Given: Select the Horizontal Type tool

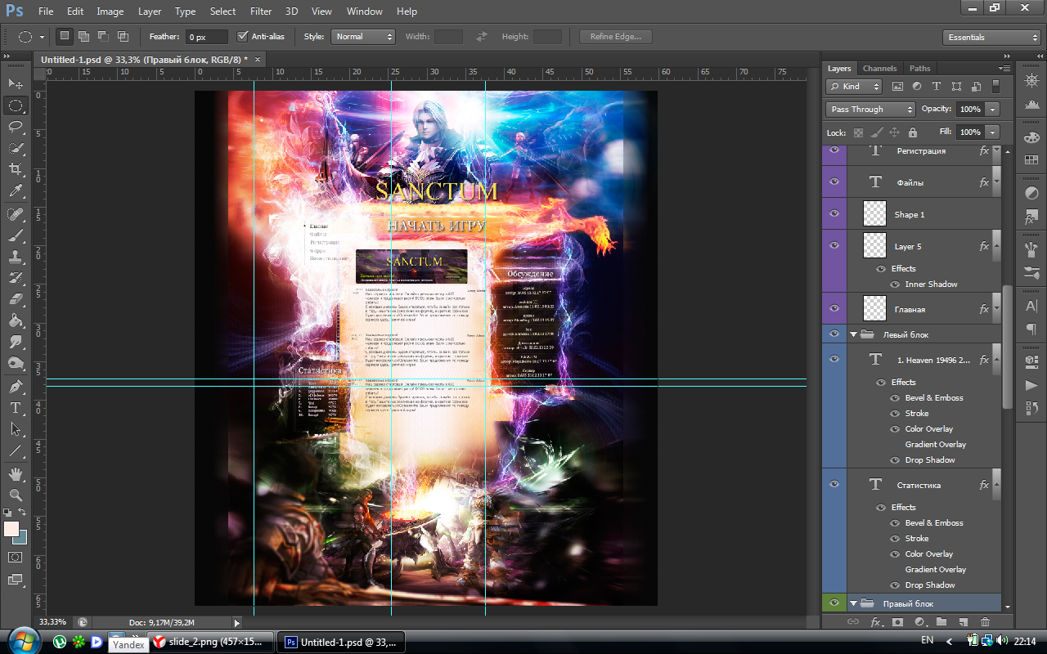Looking at the screenshot, I should (16, 408).
